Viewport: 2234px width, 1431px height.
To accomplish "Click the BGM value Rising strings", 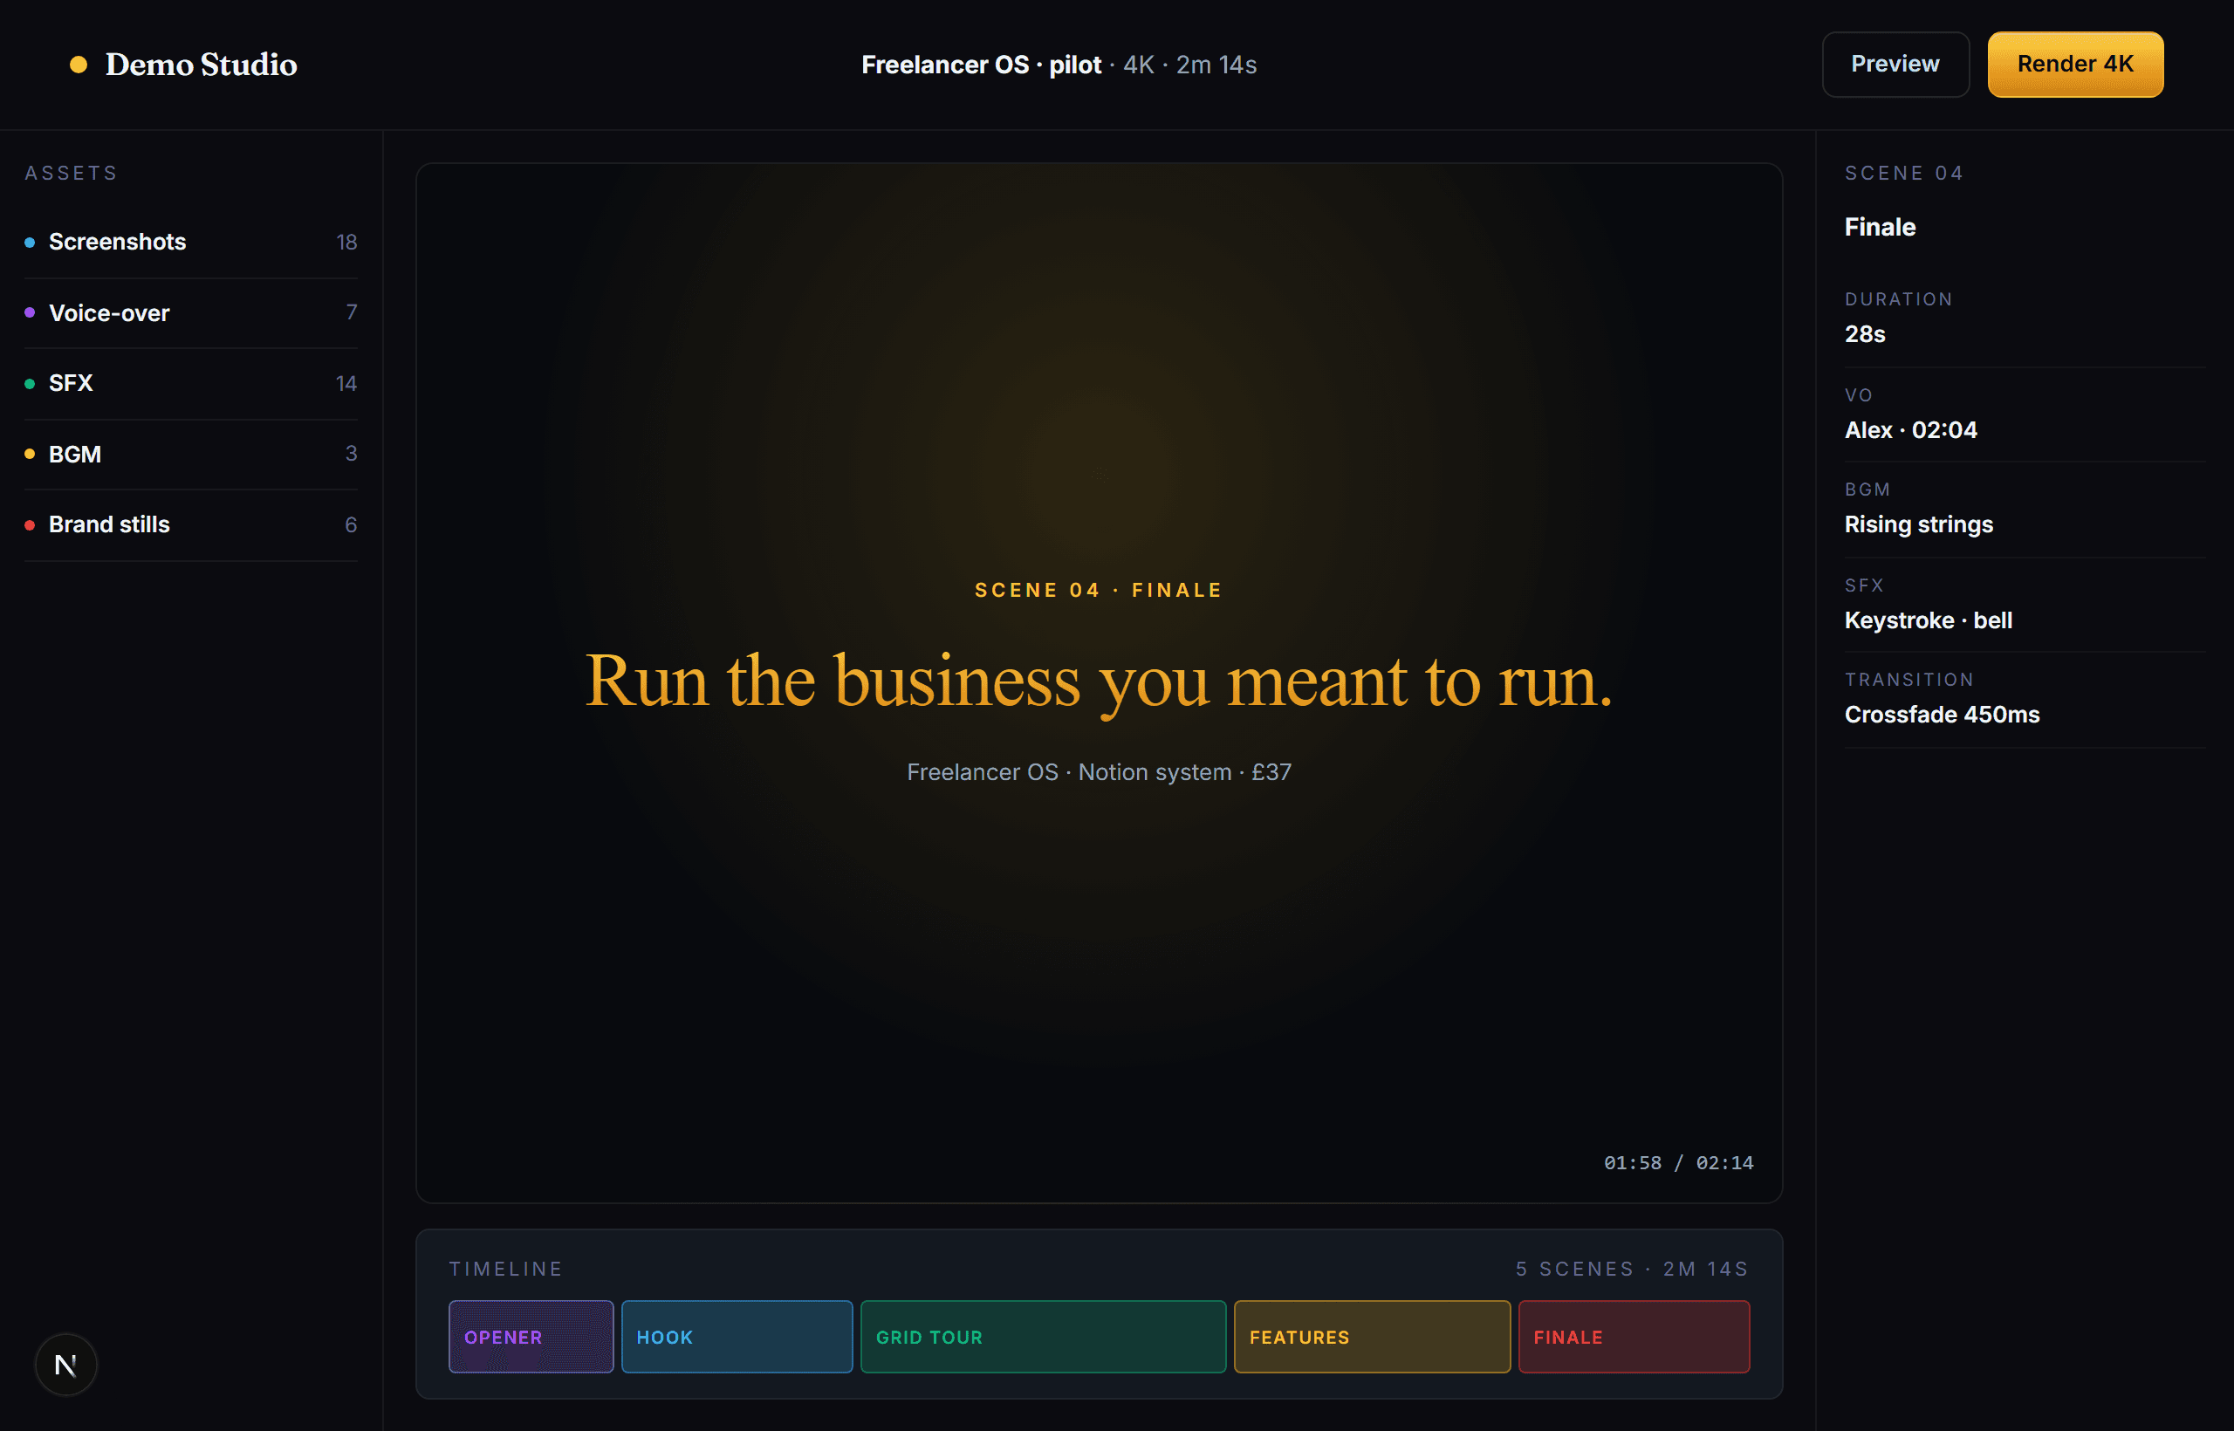I will coord(1919,525).
